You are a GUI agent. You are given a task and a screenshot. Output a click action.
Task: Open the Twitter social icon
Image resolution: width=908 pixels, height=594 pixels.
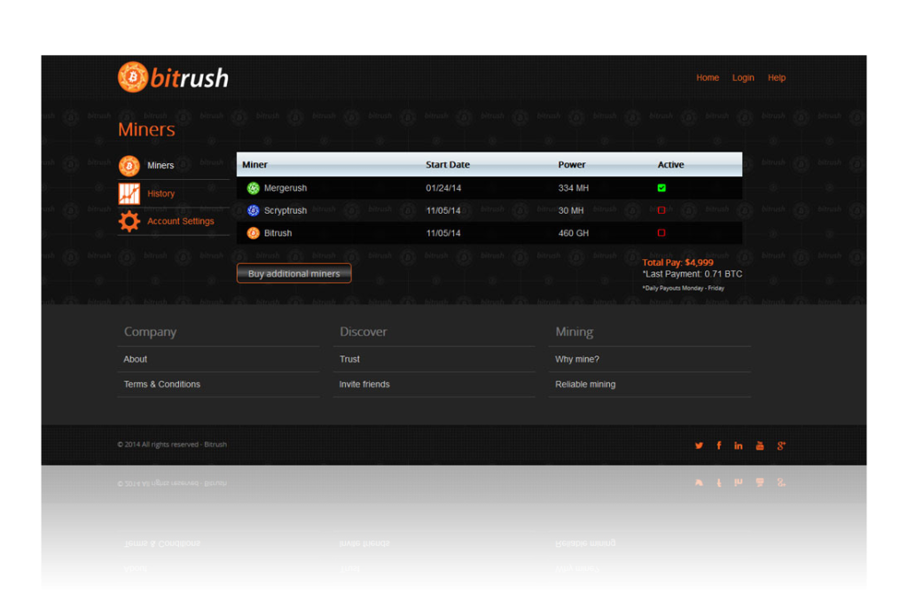pyautogui.click(x=699, y=445)
